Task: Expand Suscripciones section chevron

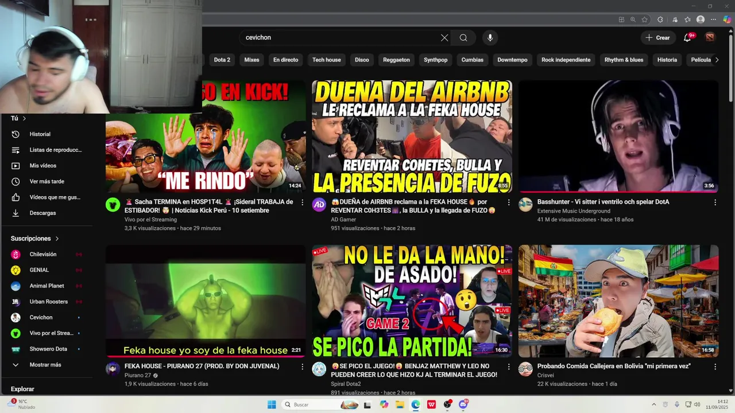Action: click(x=57, y=239)
